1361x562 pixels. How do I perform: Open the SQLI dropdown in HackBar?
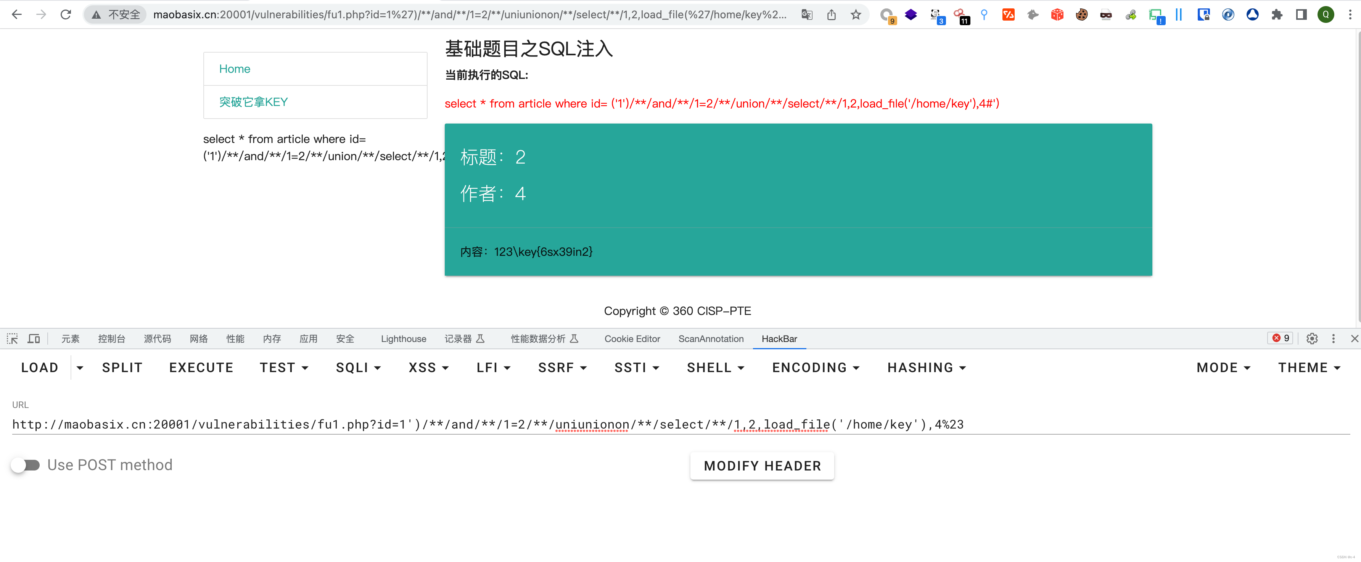pyautogui.click(x=358, y=367)
